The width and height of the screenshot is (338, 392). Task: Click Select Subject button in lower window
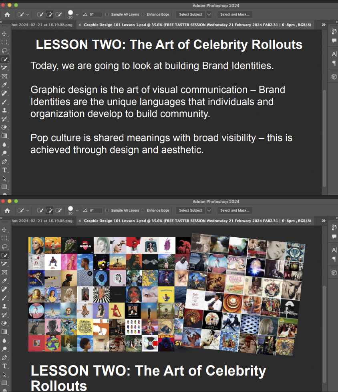click(x=191, y=210)
